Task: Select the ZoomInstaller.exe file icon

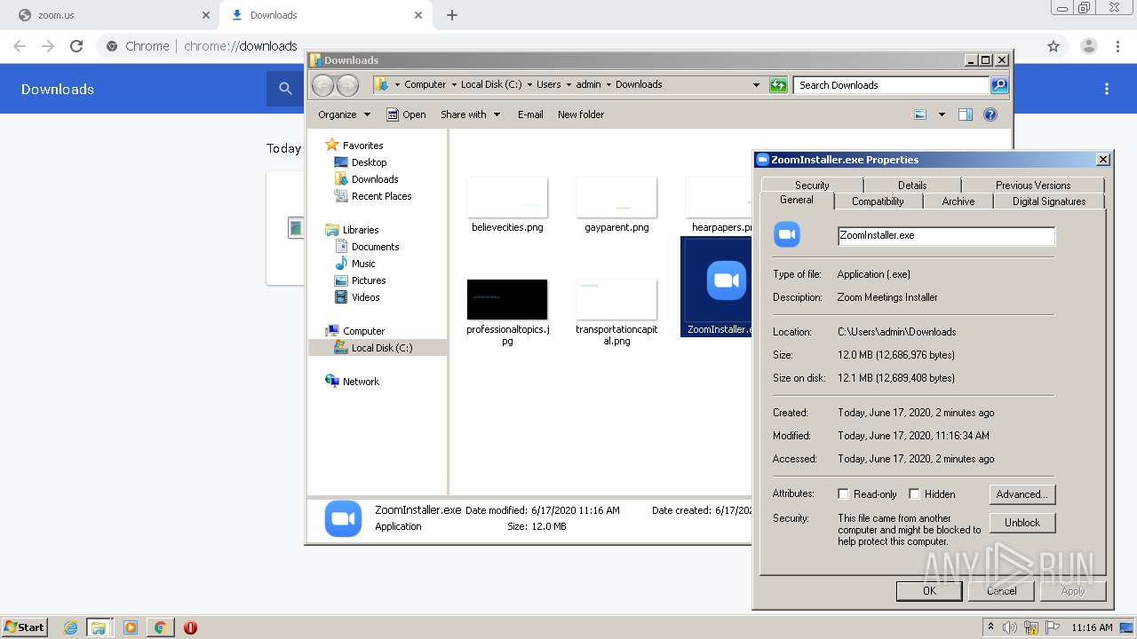Action: click(726, 280)
